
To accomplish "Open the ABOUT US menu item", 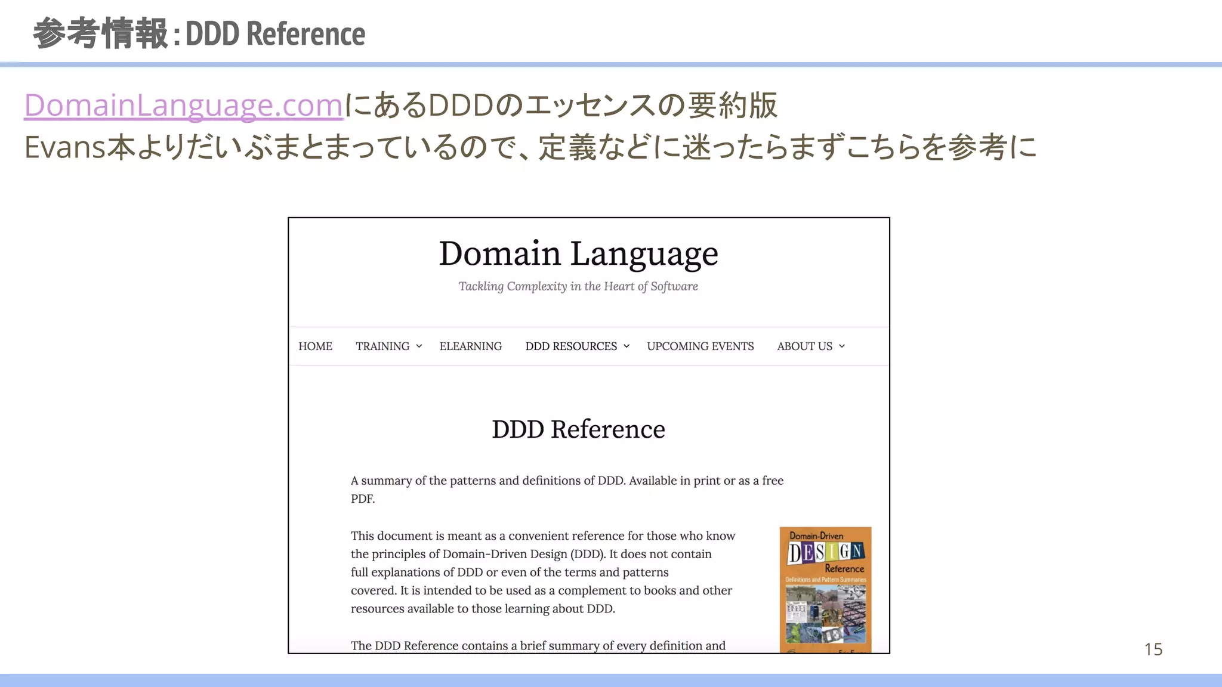I will pos(804,346).
